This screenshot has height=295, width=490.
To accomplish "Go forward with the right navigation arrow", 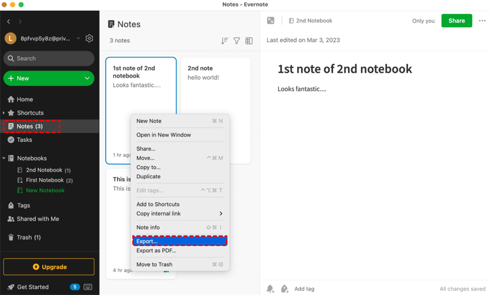I will (20, 22).
